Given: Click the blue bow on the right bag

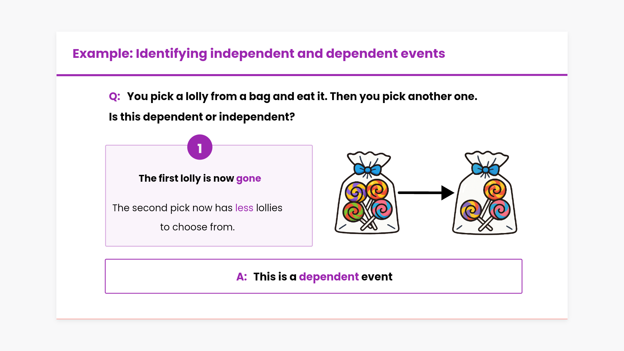Looking at the screenshot, I should [486, 169].
